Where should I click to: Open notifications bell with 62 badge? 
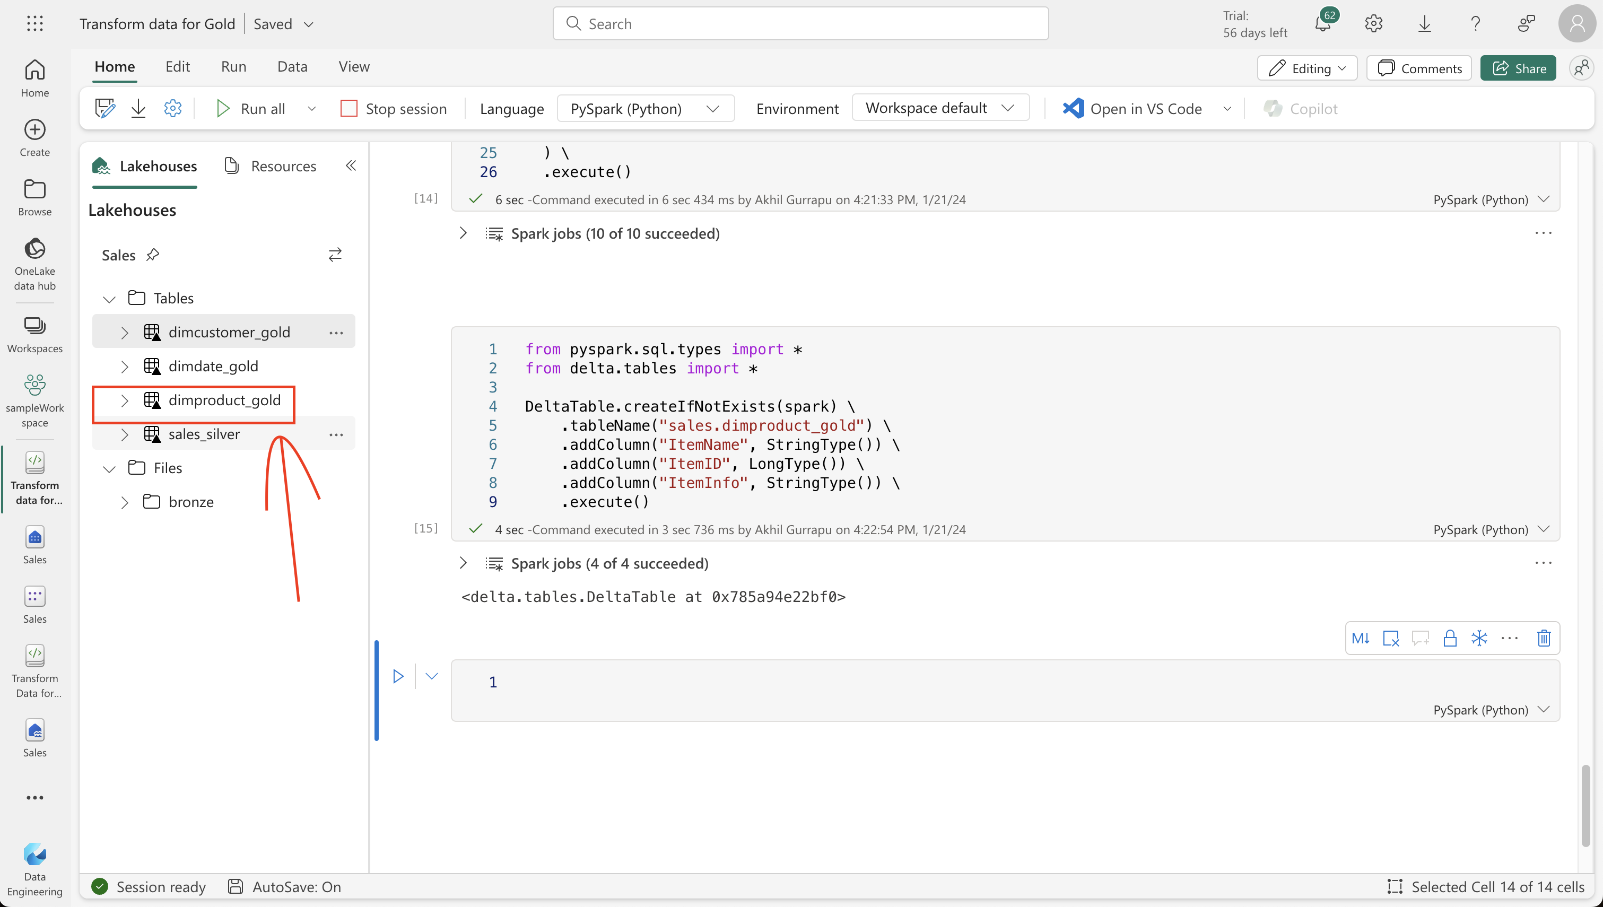pos(1324,23)
